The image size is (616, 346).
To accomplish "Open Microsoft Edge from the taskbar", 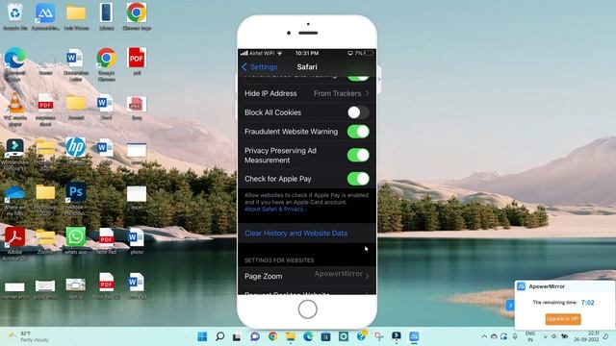I will (308, 336).
